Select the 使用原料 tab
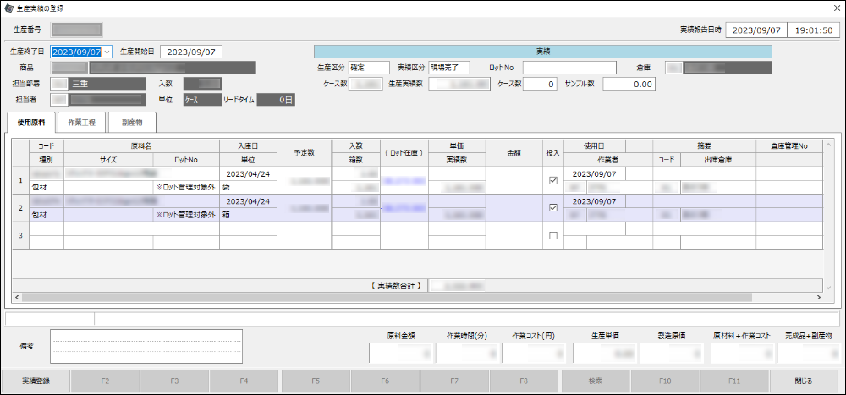Viewport: 846px width, 395px height. click(31, 123)
